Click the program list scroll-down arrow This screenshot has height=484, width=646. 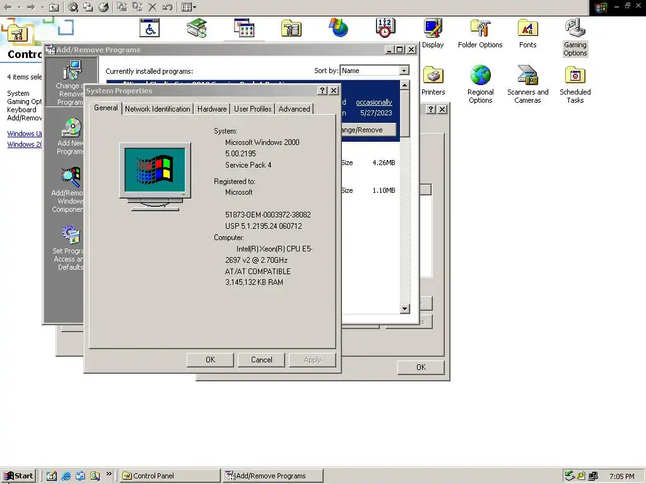[x=404, y=309]
